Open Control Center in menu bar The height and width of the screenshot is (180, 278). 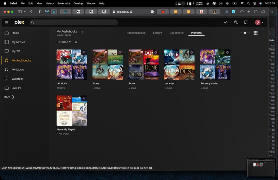click(255, 3)
